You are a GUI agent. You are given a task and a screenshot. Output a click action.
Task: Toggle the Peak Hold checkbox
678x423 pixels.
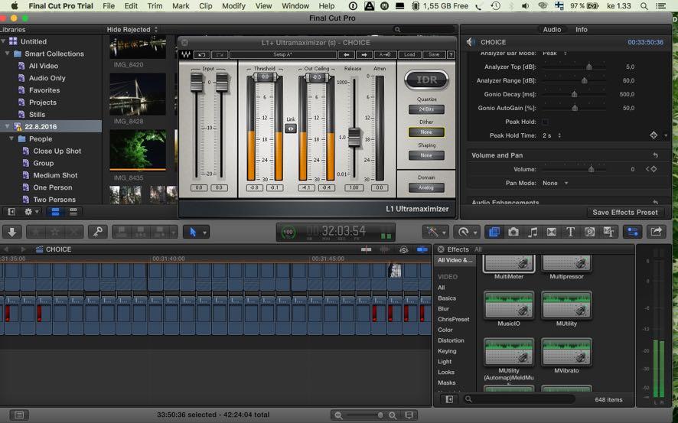tap(546, 122)
